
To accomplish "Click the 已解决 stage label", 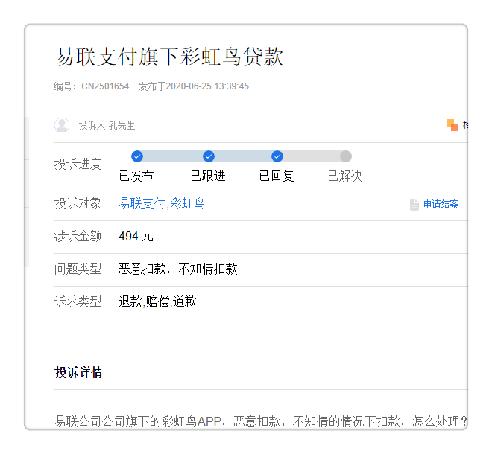I will (x=345, y=176).
